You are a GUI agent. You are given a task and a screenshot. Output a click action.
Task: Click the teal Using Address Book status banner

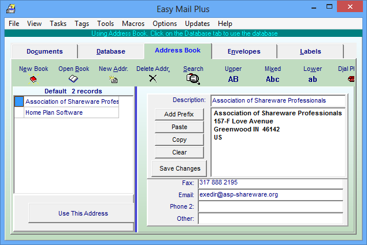183,33
